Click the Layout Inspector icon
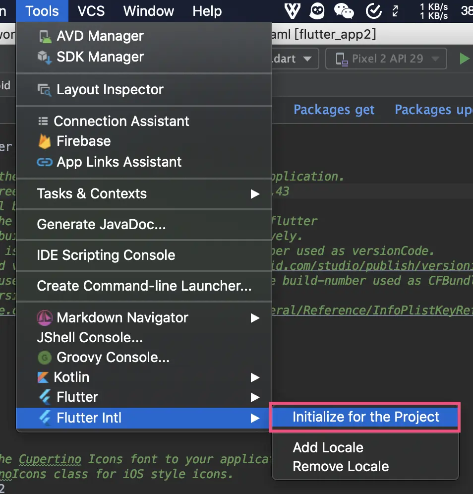The image size is (473, 494). 44,90
